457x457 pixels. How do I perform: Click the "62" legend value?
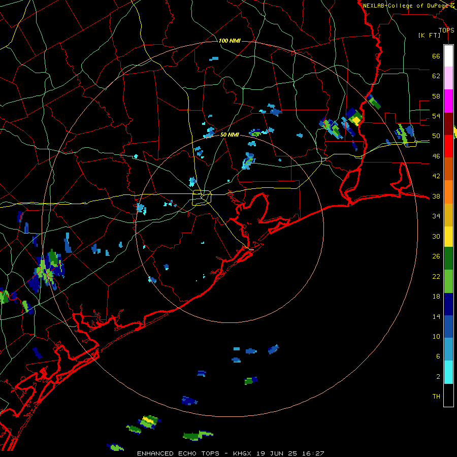[436, 76]
